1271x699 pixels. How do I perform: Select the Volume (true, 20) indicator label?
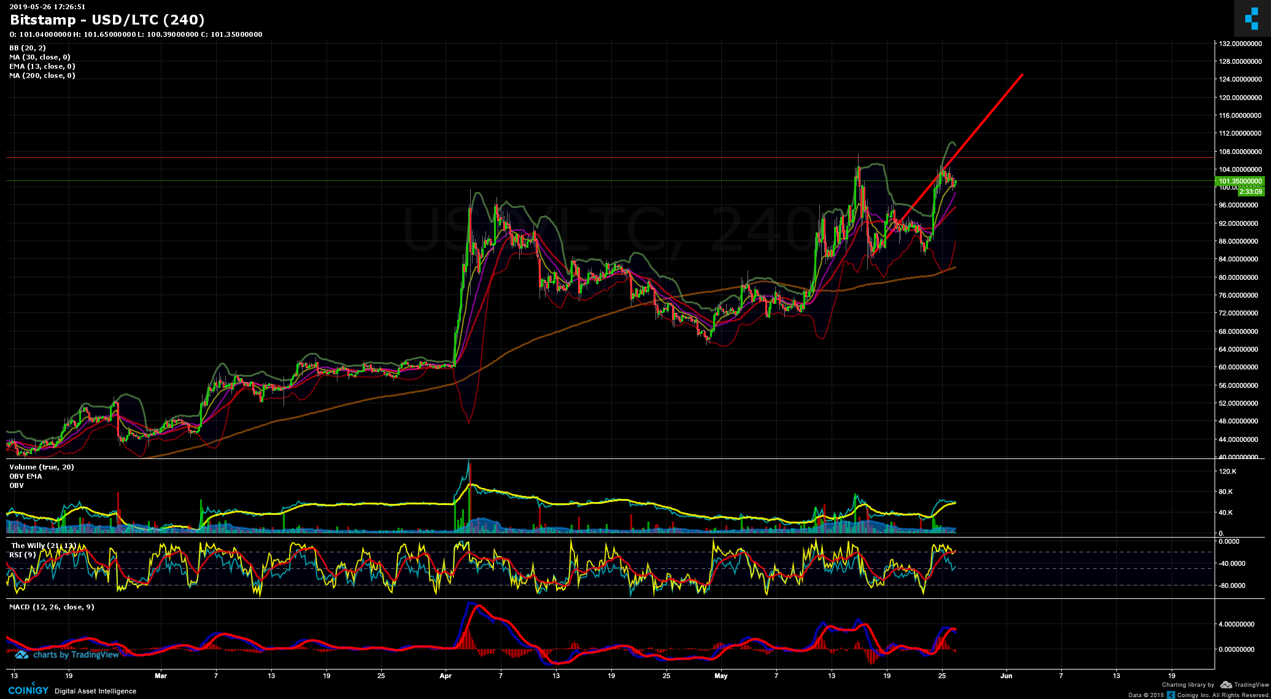42,467
